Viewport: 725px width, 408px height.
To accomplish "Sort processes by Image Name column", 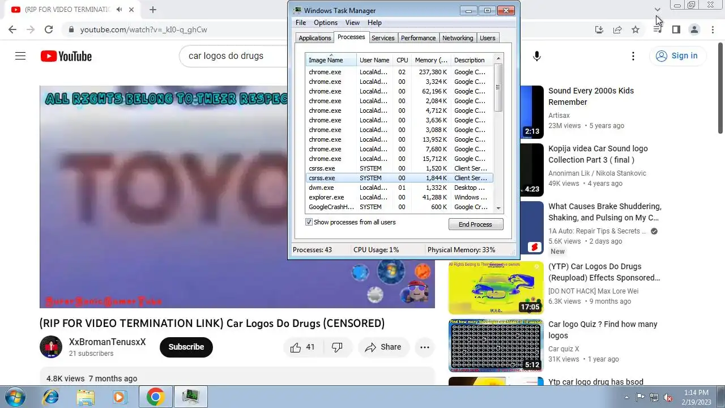I will tap(331, 60).
